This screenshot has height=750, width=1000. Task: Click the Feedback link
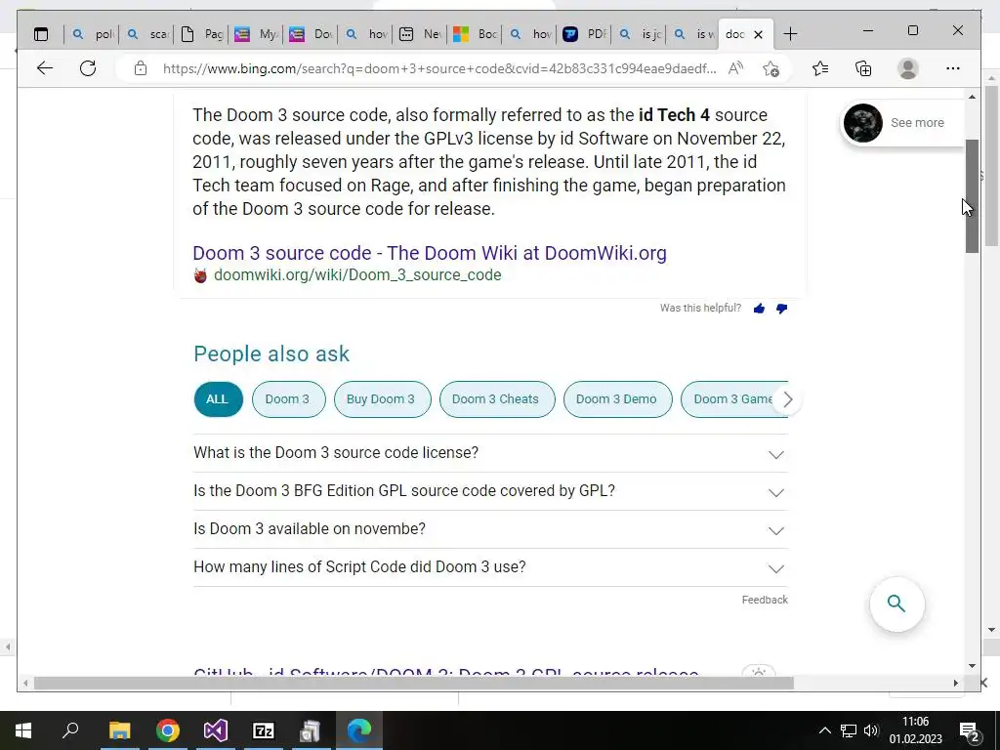pyautogui.click(x=765, y=601)
